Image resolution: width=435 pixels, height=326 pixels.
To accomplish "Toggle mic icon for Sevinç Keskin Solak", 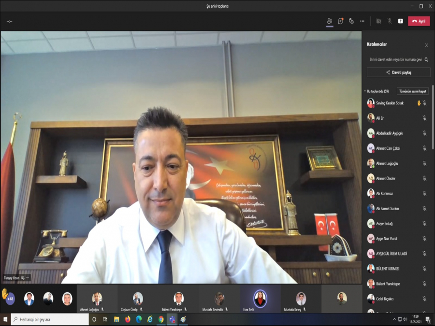I will click(x=424, y=103).
